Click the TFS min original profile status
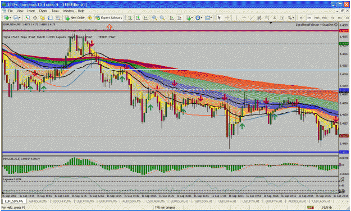Image resolution: width=351 pixels, height=211 pixels. [x=165, y=208]
